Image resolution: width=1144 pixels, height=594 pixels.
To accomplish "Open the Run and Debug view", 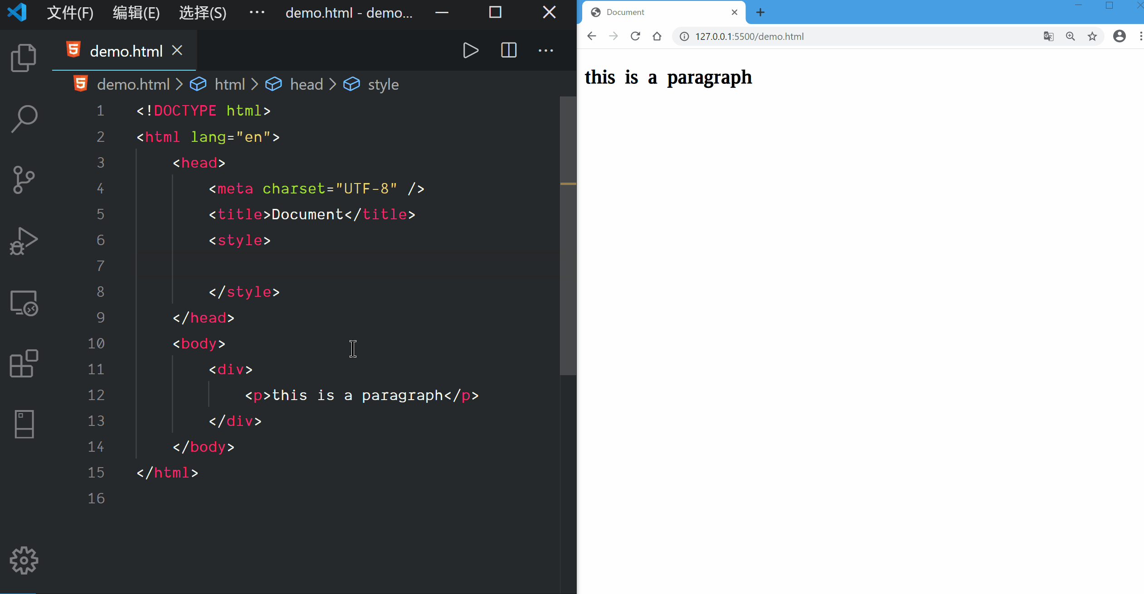I will pos(24,241).
